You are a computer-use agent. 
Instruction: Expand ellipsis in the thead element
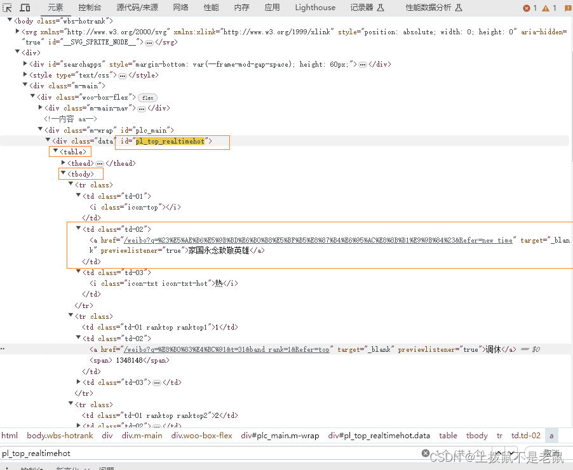(x=100, y=164)
